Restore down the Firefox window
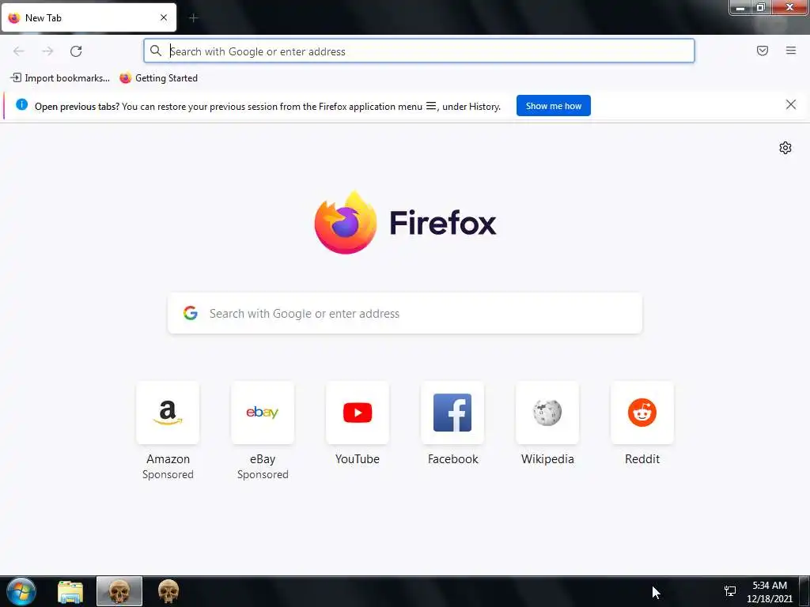The width and height of the screenshot is (810, 607). coord(760,8)
